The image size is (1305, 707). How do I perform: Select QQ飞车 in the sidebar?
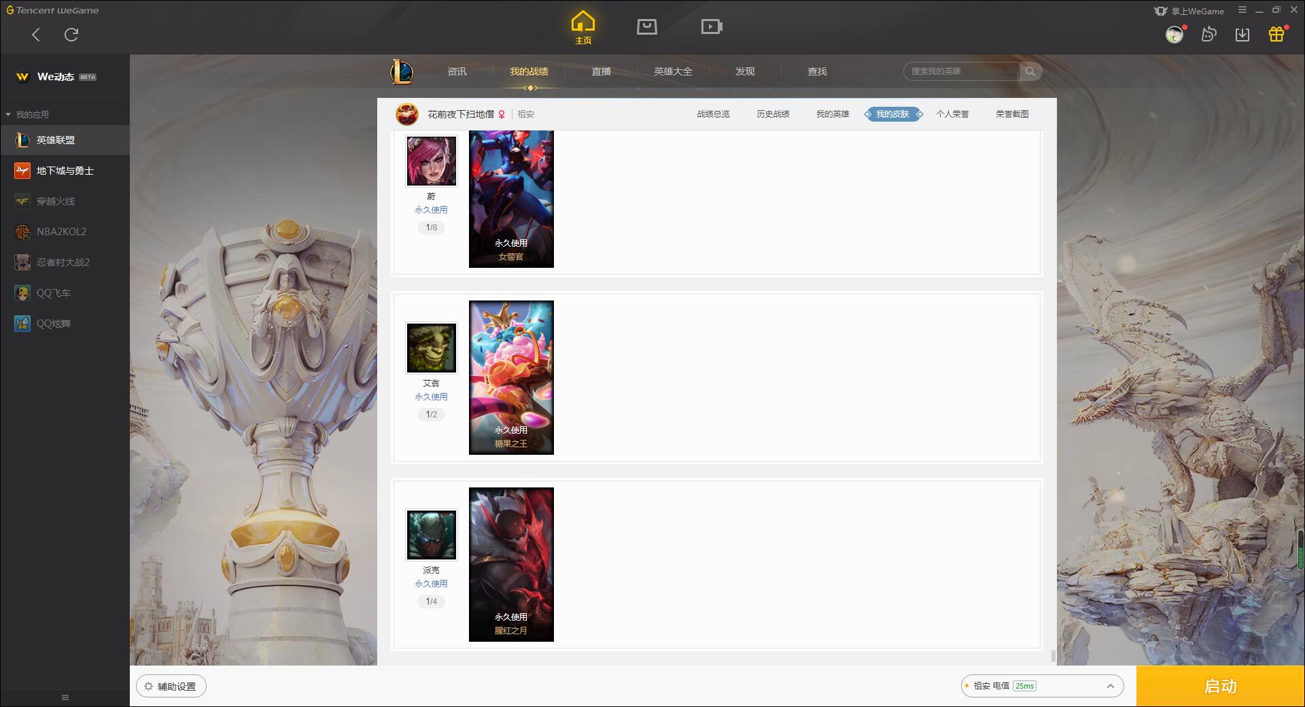[x=65, y=293]
